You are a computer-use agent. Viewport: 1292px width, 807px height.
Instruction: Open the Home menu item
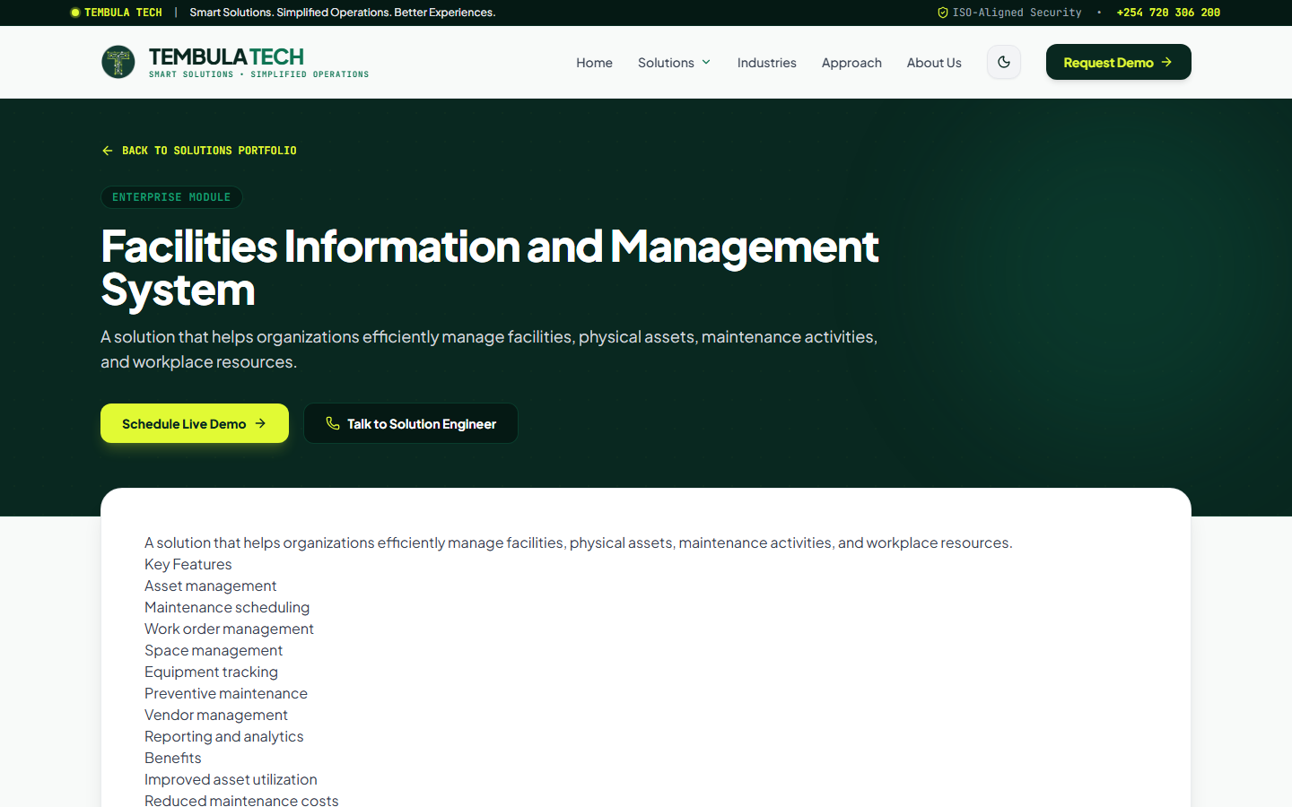point(594,62)
